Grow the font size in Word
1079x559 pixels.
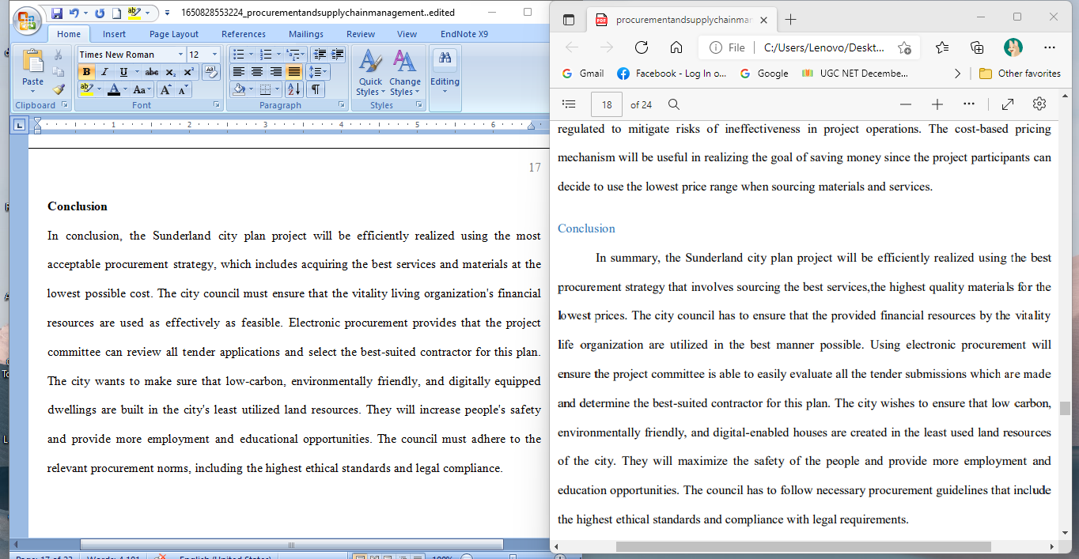(x=166, y=89)
